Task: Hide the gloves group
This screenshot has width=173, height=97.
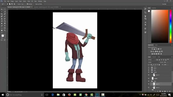Action: 149,68
